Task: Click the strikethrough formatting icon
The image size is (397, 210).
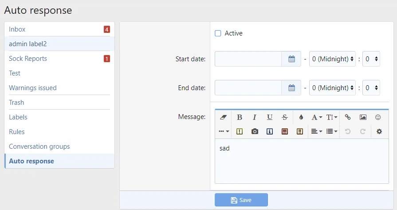Action: pos(285,117)
